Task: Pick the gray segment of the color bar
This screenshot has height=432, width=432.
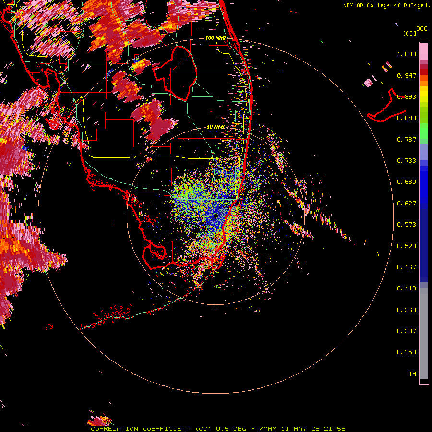Action: tap(424, 334)
